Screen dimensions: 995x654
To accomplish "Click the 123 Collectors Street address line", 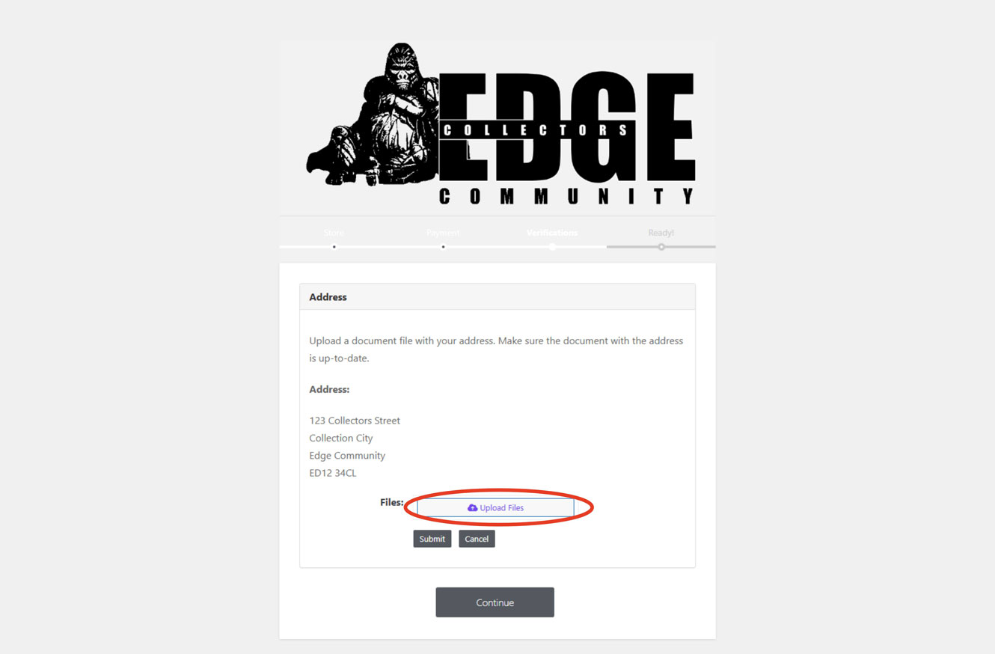I will click(355, 421).
